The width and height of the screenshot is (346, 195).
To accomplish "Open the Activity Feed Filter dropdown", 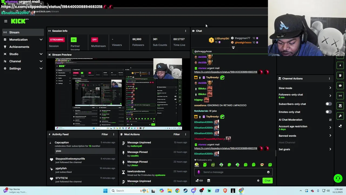I will click(x=105, y=134).
